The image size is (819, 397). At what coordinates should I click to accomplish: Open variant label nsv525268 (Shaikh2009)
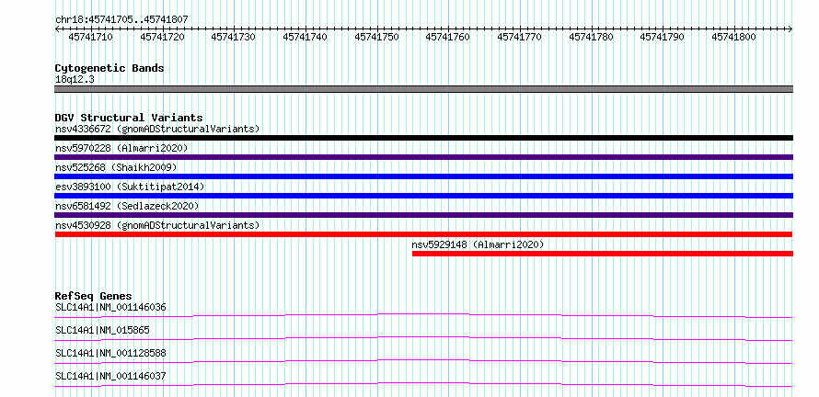click(x=116, y=167)
